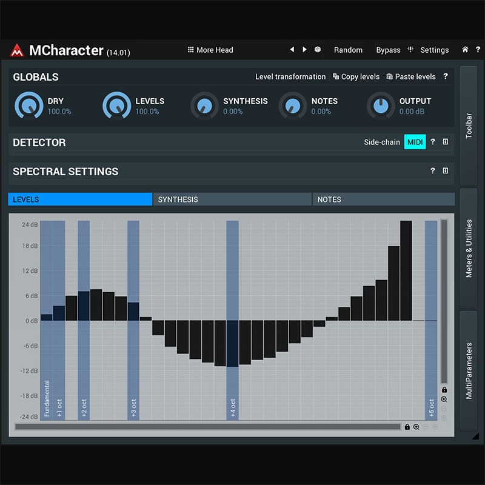Click the horizontal scrollbar lock icon
This screenshot has width=485, height=485.
[407, 427]
